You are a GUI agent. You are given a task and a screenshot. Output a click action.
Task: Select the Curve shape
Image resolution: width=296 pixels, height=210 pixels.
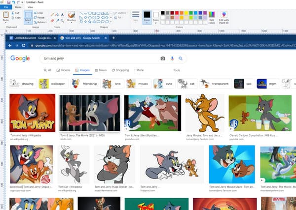pos(85,13)
